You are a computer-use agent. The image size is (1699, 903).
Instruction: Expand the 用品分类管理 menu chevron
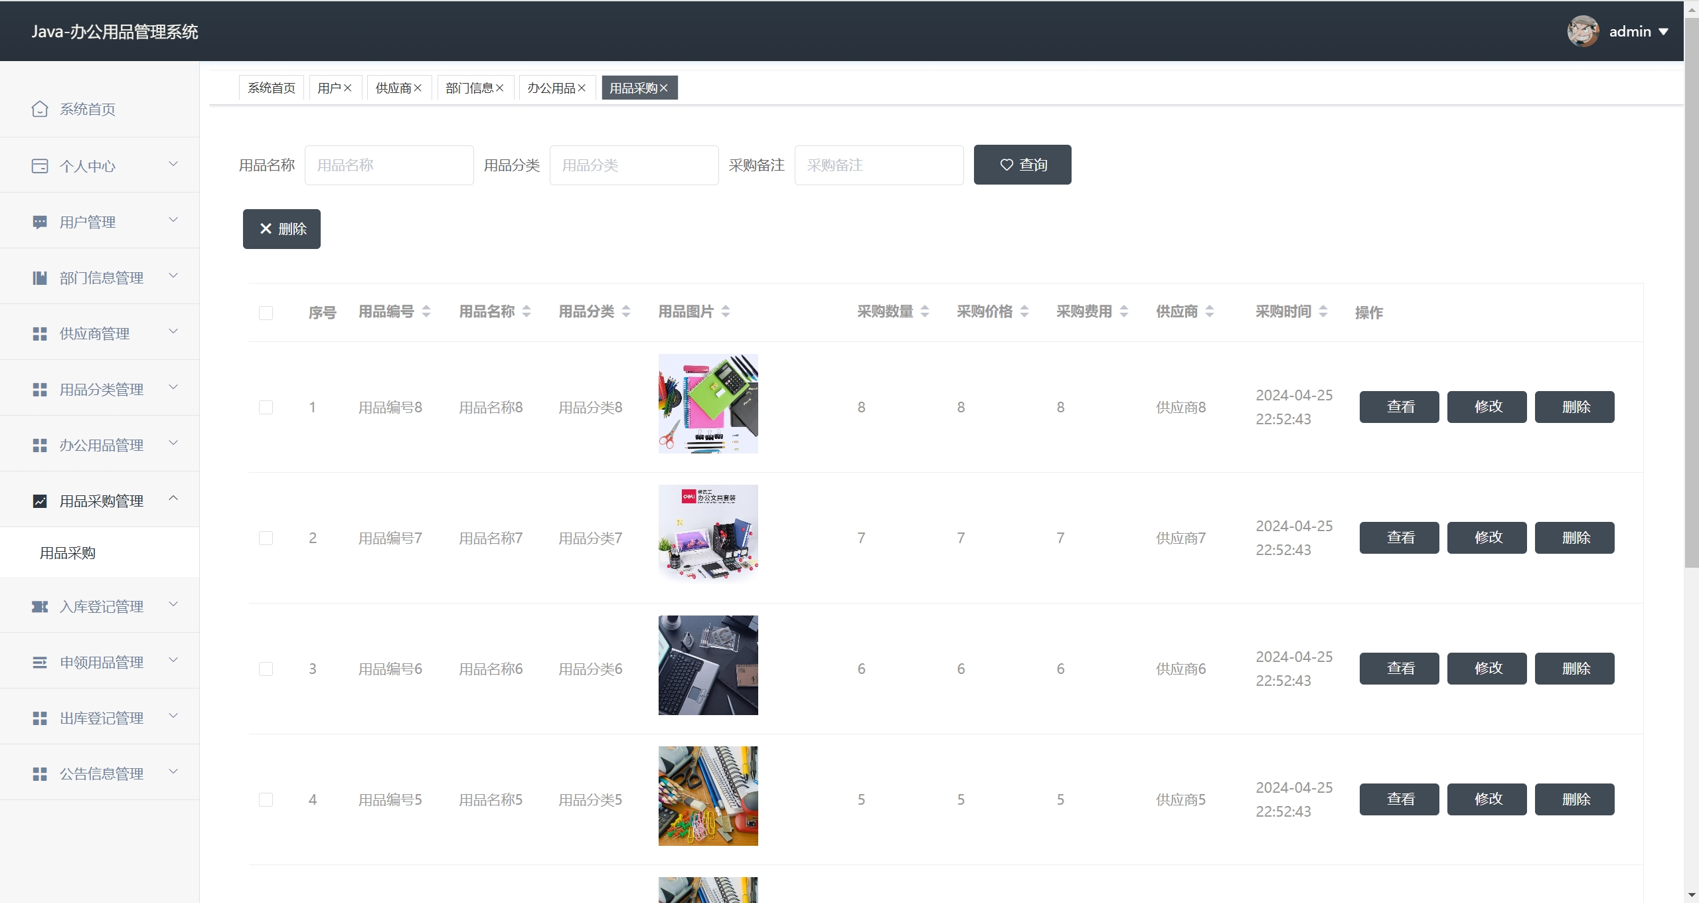pyautogui.click(x=173, y=387)
